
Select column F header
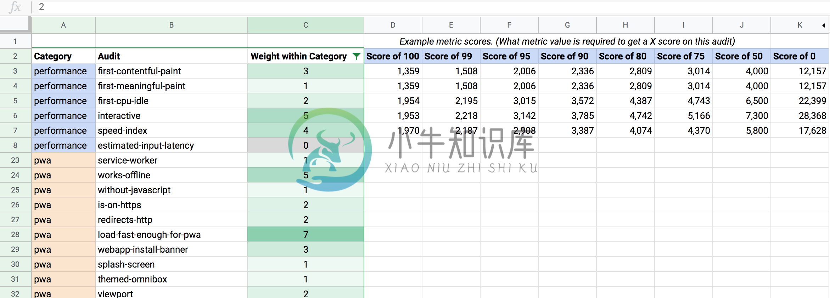tap(509, 25)
